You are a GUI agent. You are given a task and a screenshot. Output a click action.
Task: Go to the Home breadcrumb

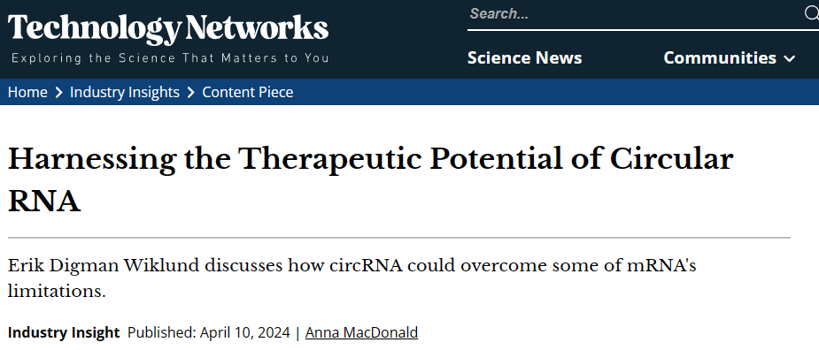pyautogui.click(x=27, y=92)
